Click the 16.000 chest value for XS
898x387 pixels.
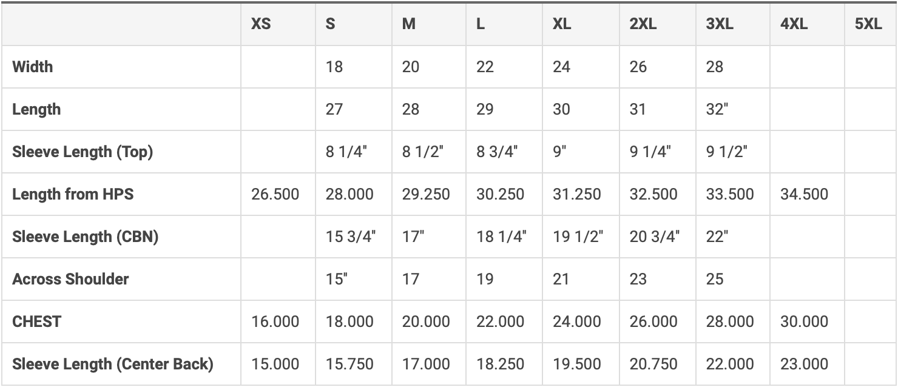[x=275, y=321]
